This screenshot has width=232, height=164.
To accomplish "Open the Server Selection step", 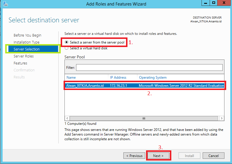I will tap(33, 49).
